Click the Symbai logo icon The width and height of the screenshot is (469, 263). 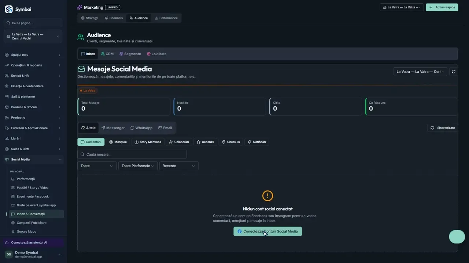(8, 9)
